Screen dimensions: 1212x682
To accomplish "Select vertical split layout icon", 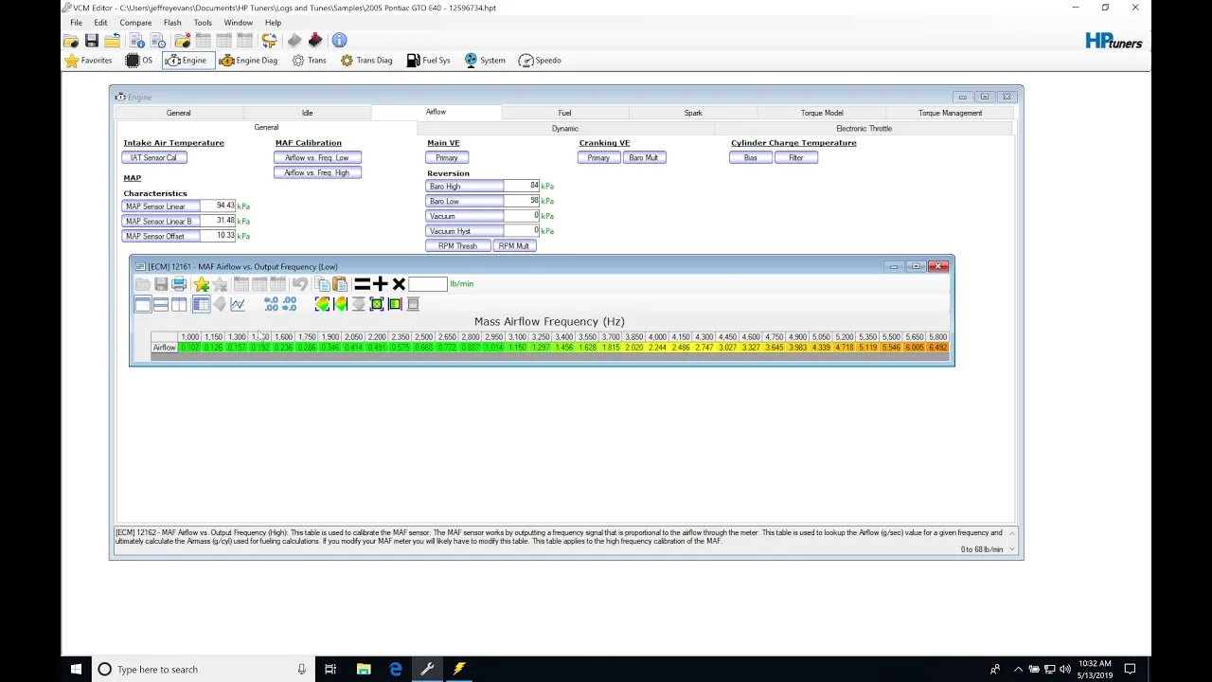I will [179, 304].
